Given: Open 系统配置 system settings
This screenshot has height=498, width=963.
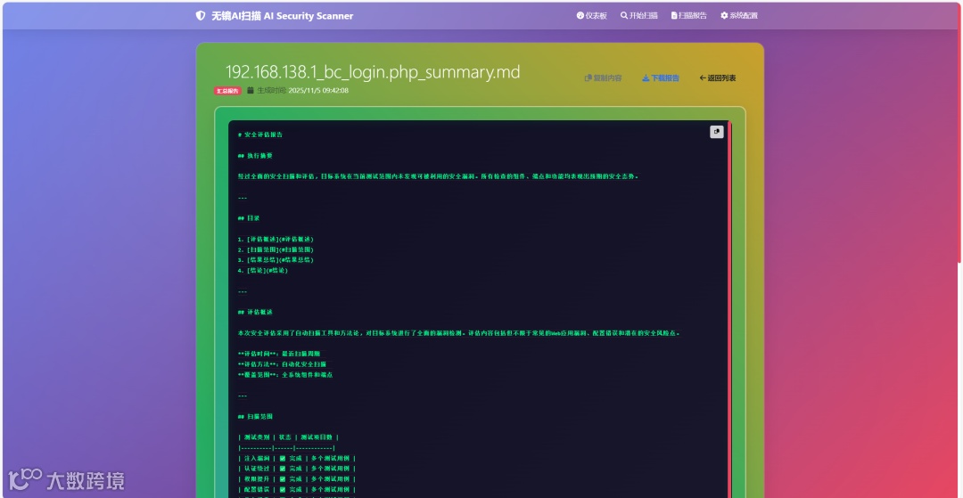Looking at the screenshot, I should pos(739,16).
